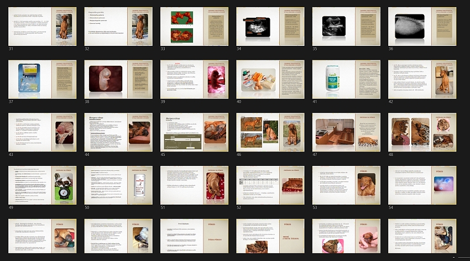
Task: Open slide 42 thumbnail with sitting dog
Action: pos(422,79)
